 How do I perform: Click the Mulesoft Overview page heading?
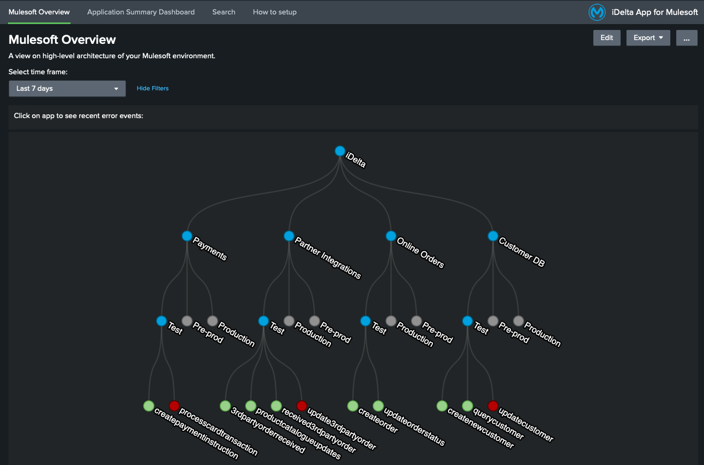[x=62, y=40]
